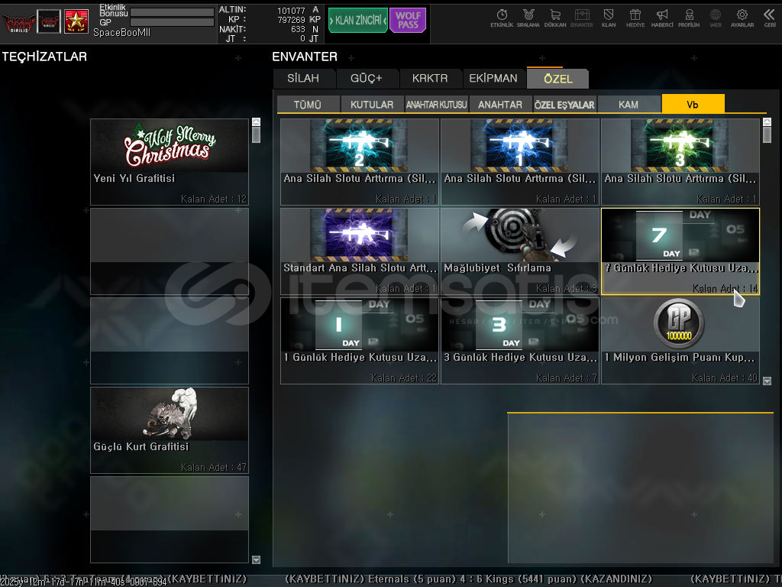
Task: Open the Envanter icon in top bar
Action: pos(581,18)
